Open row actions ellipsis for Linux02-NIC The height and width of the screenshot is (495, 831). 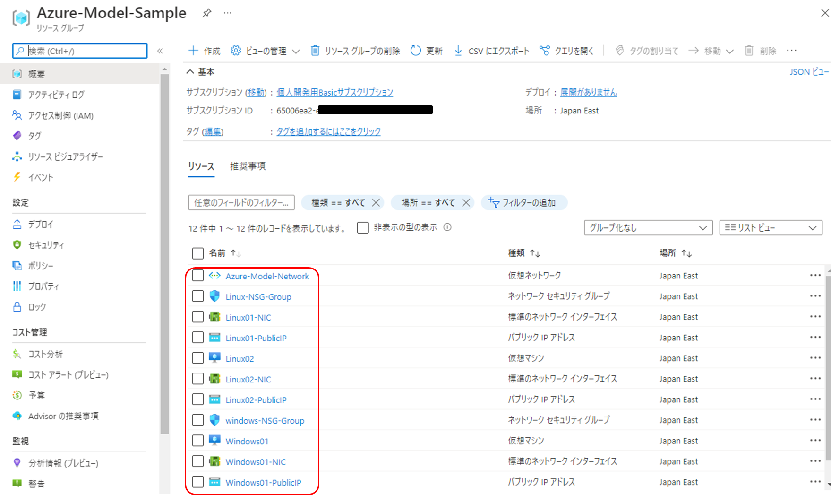click(815, 379)
